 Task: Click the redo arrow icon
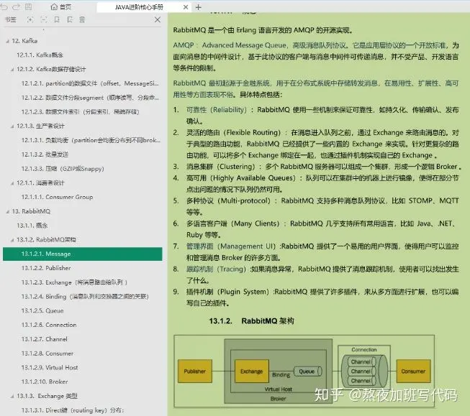coord(17,7)
